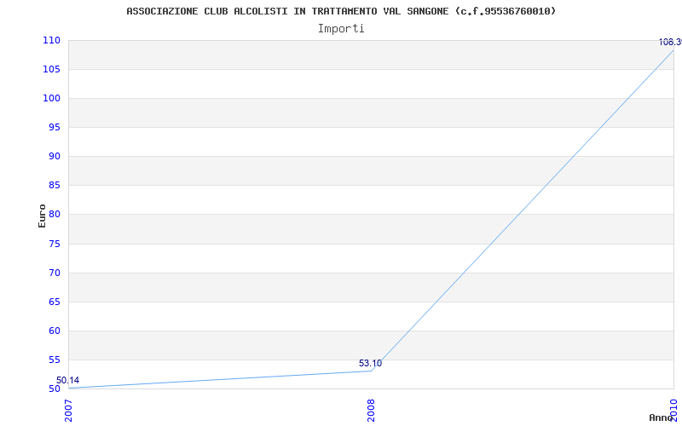This screenshot has height=426, width=682.
Task: Click the chart title ASSOCIAZIONE CLUB ALCOLISTI
Action: click(341, 11)
